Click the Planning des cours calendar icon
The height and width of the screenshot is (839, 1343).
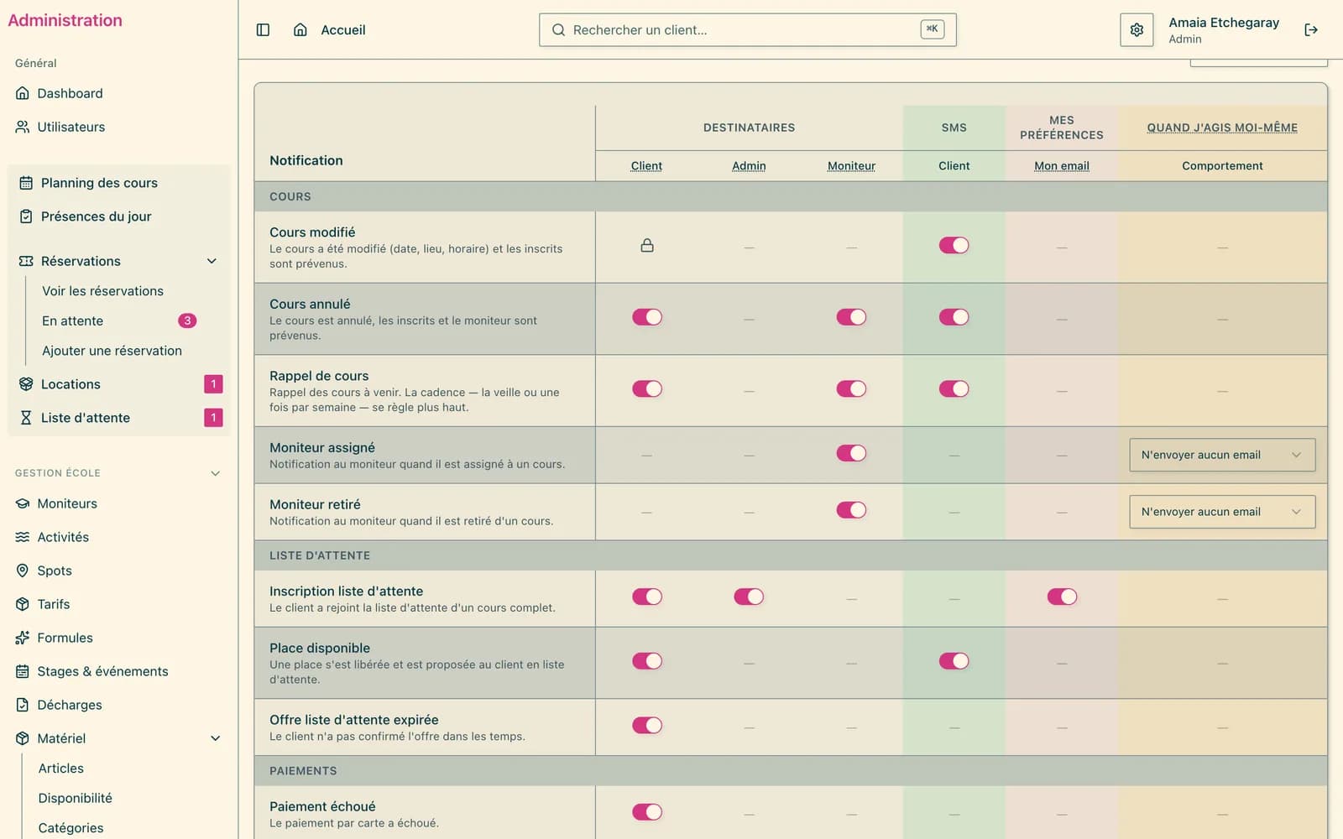click(26, 183)
